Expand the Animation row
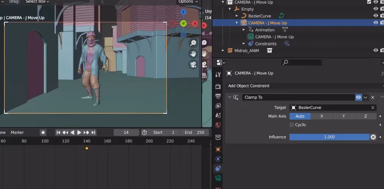This screenshot has width=384, height=189. 244,30
